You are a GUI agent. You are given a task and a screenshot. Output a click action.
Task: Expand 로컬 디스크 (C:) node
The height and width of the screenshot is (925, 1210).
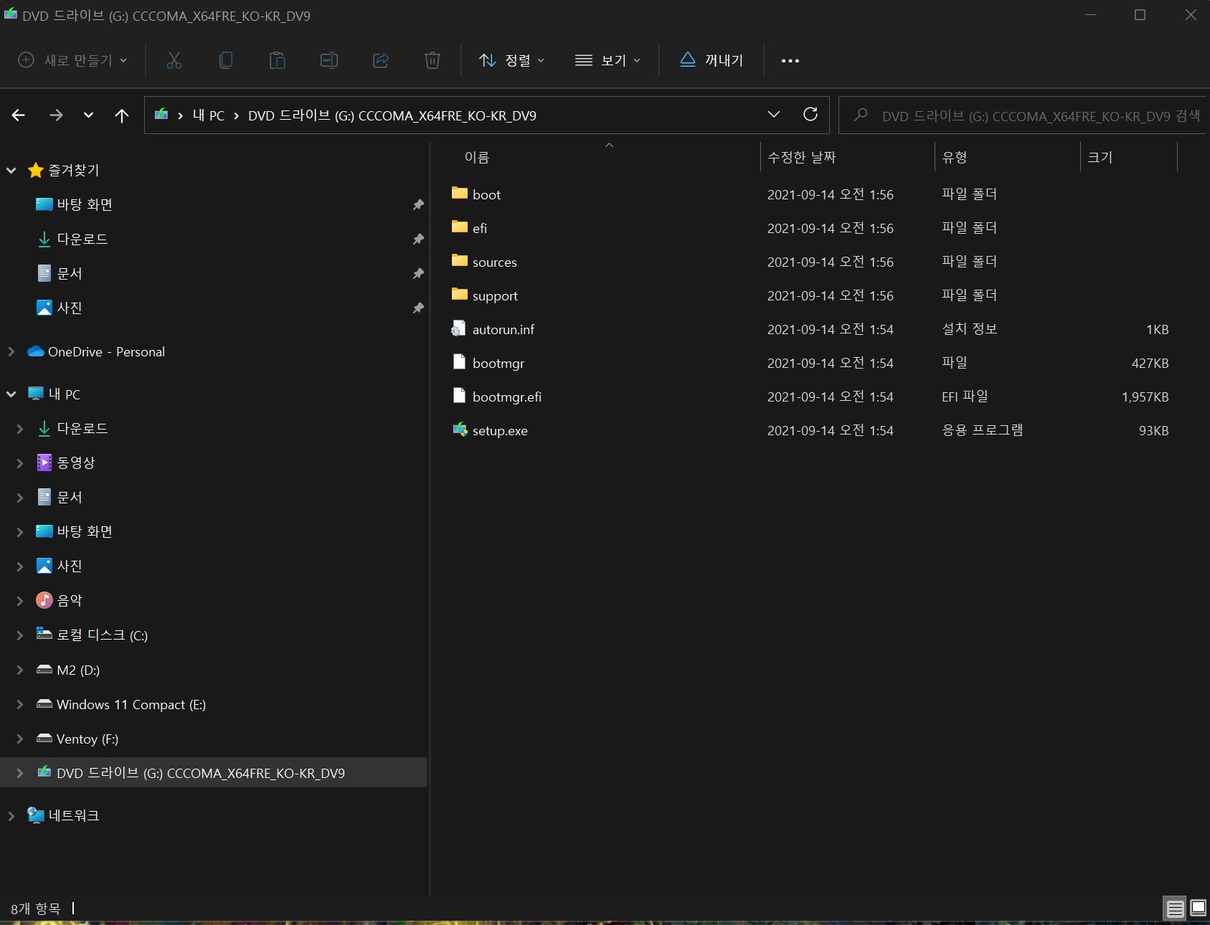point(20,635)
